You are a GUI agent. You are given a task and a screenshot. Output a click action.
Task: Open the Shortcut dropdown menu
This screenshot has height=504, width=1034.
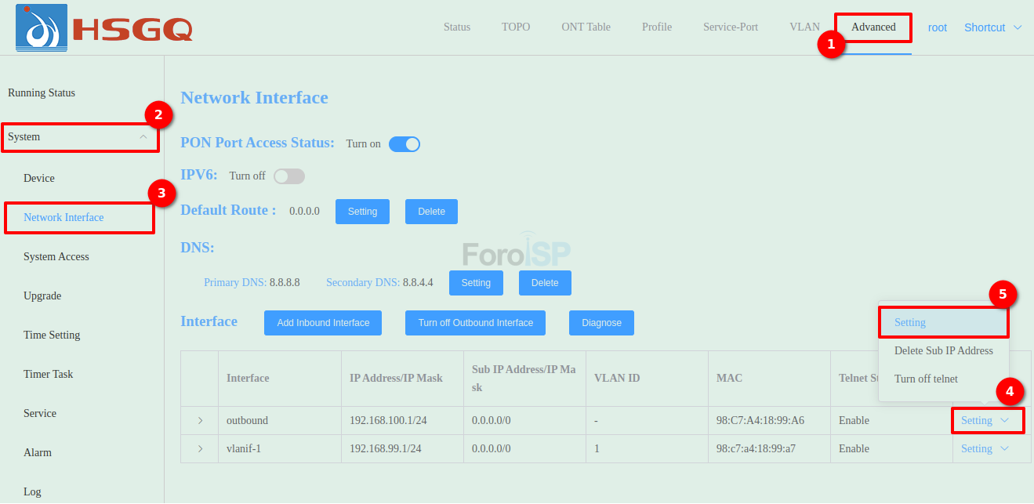tap(992, 27)
